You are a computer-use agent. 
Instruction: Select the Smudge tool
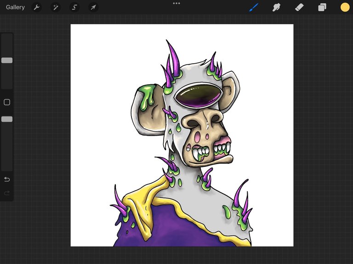point(276,7)
